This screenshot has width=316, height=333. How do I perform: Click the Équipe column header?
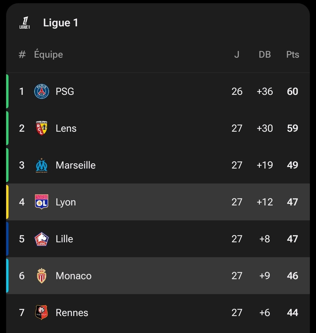click(x=48, y=54)
